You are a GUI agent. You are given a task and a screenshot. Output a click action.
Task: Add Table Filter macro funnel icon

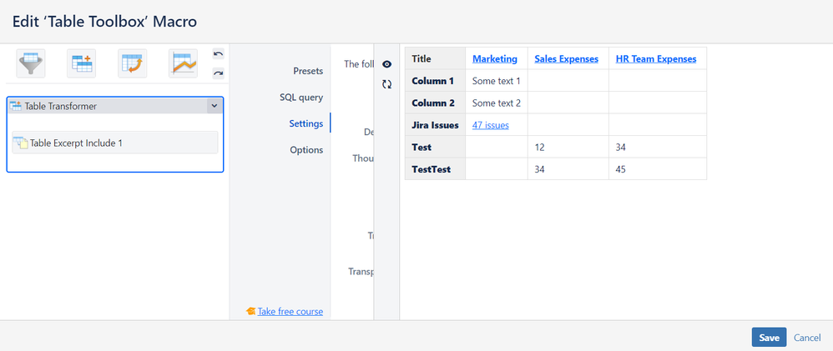31,63
